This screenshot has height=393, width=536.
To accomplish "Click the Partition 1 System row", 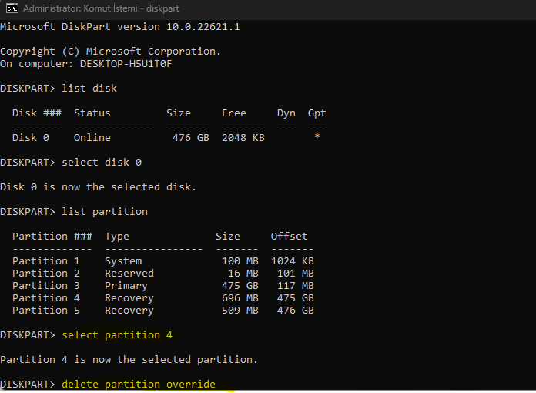I will coord(162,260).
